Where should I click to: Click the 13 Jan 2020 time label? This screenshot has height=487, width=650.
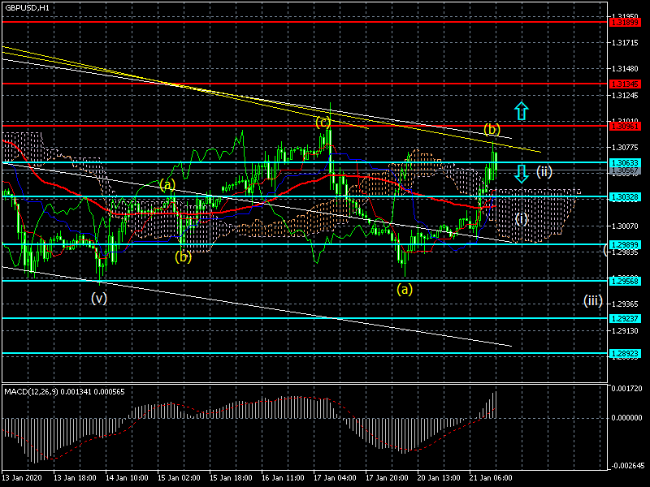(x=22, y=478)
